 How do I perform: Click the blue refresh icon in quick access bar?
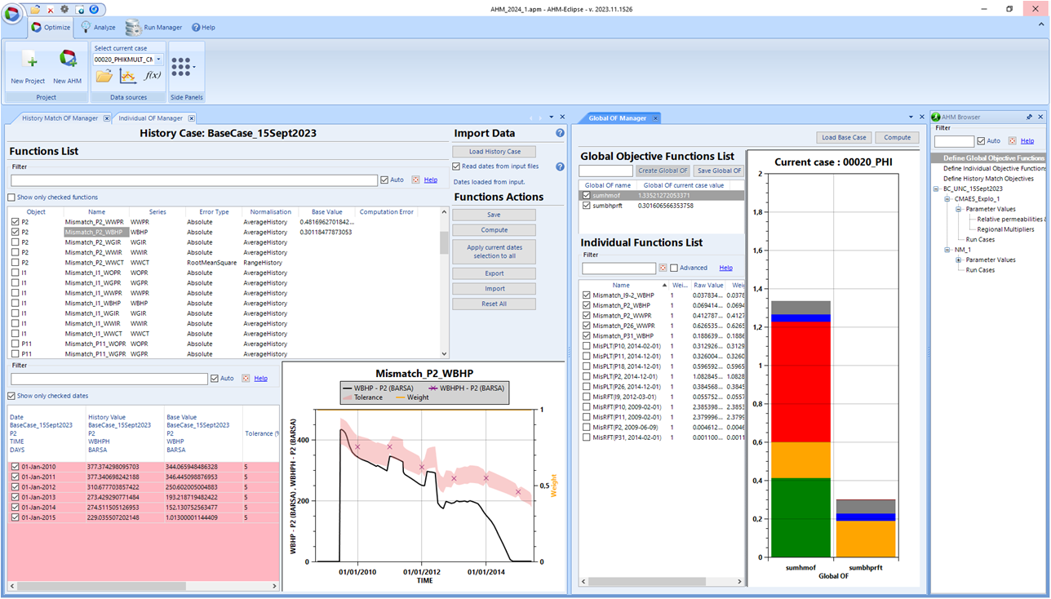click(x=94, y=9)
